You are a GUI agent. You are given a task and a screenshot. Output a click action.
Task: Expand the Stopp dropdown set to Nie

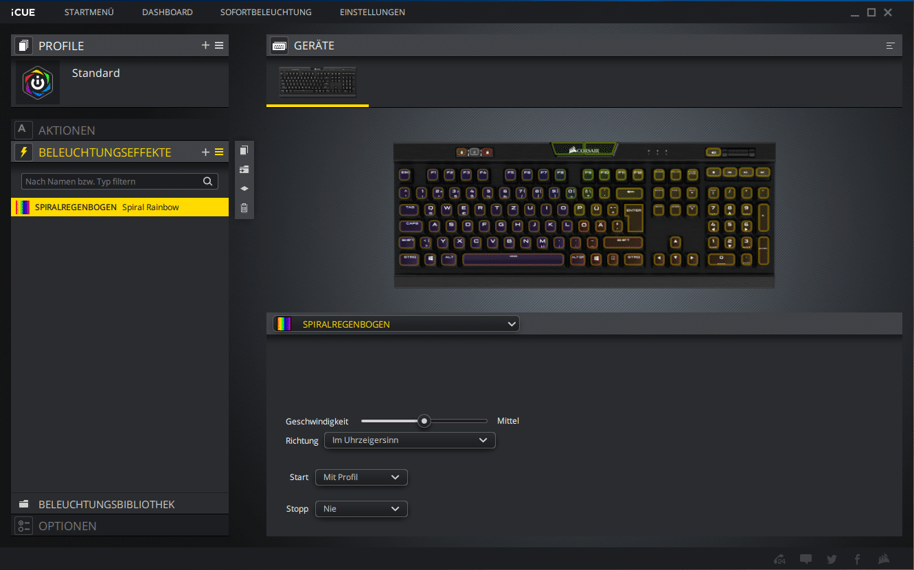tap(361, 509)
